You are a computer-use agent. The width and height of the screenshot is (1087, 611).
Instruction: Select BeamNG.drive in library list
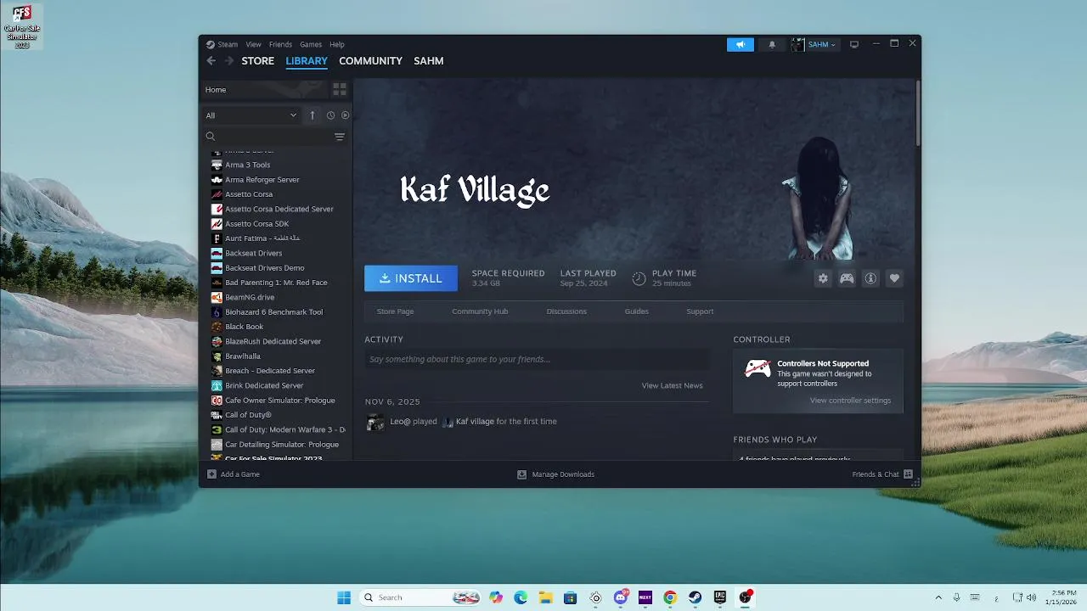tap(250, 297)
